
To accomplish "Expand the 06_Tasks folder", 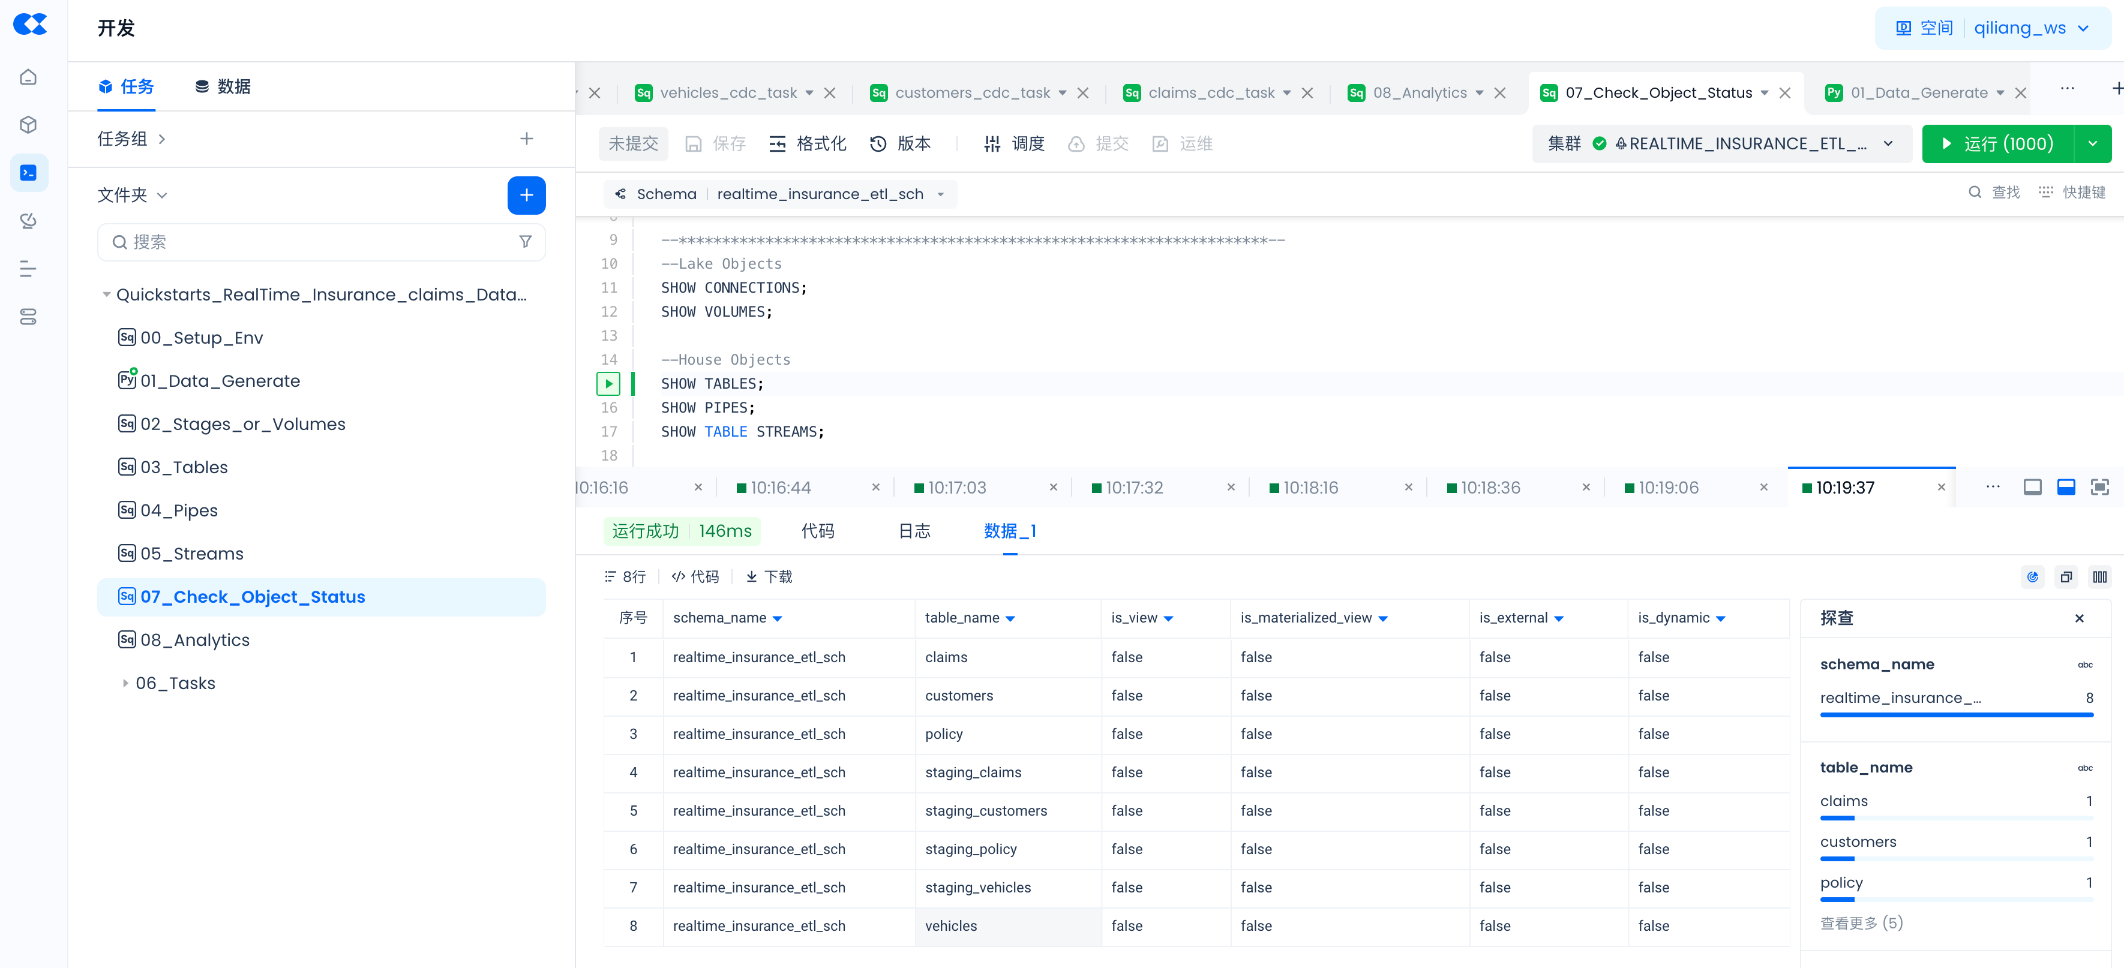I will pos(125,683).
